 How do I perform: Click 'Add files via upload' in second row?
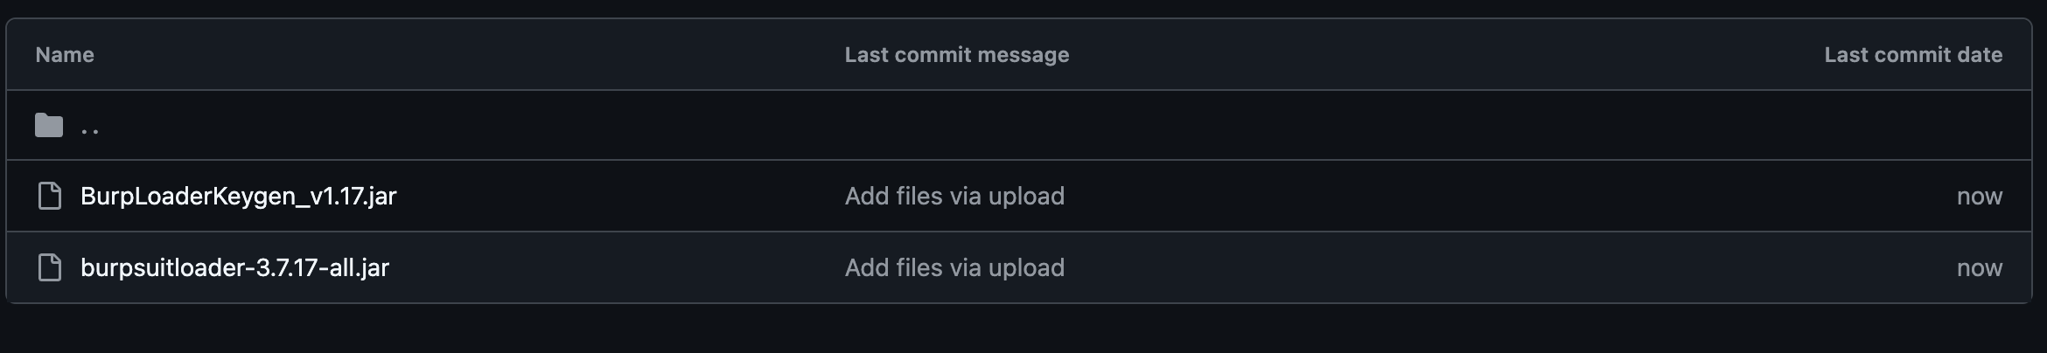pos(954,196)
